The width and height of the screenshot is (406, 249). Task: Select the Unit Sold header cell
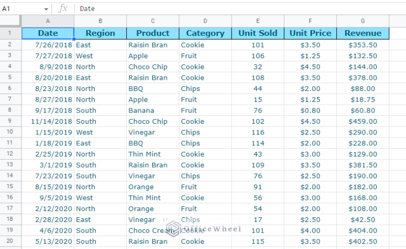click(257, 33)
